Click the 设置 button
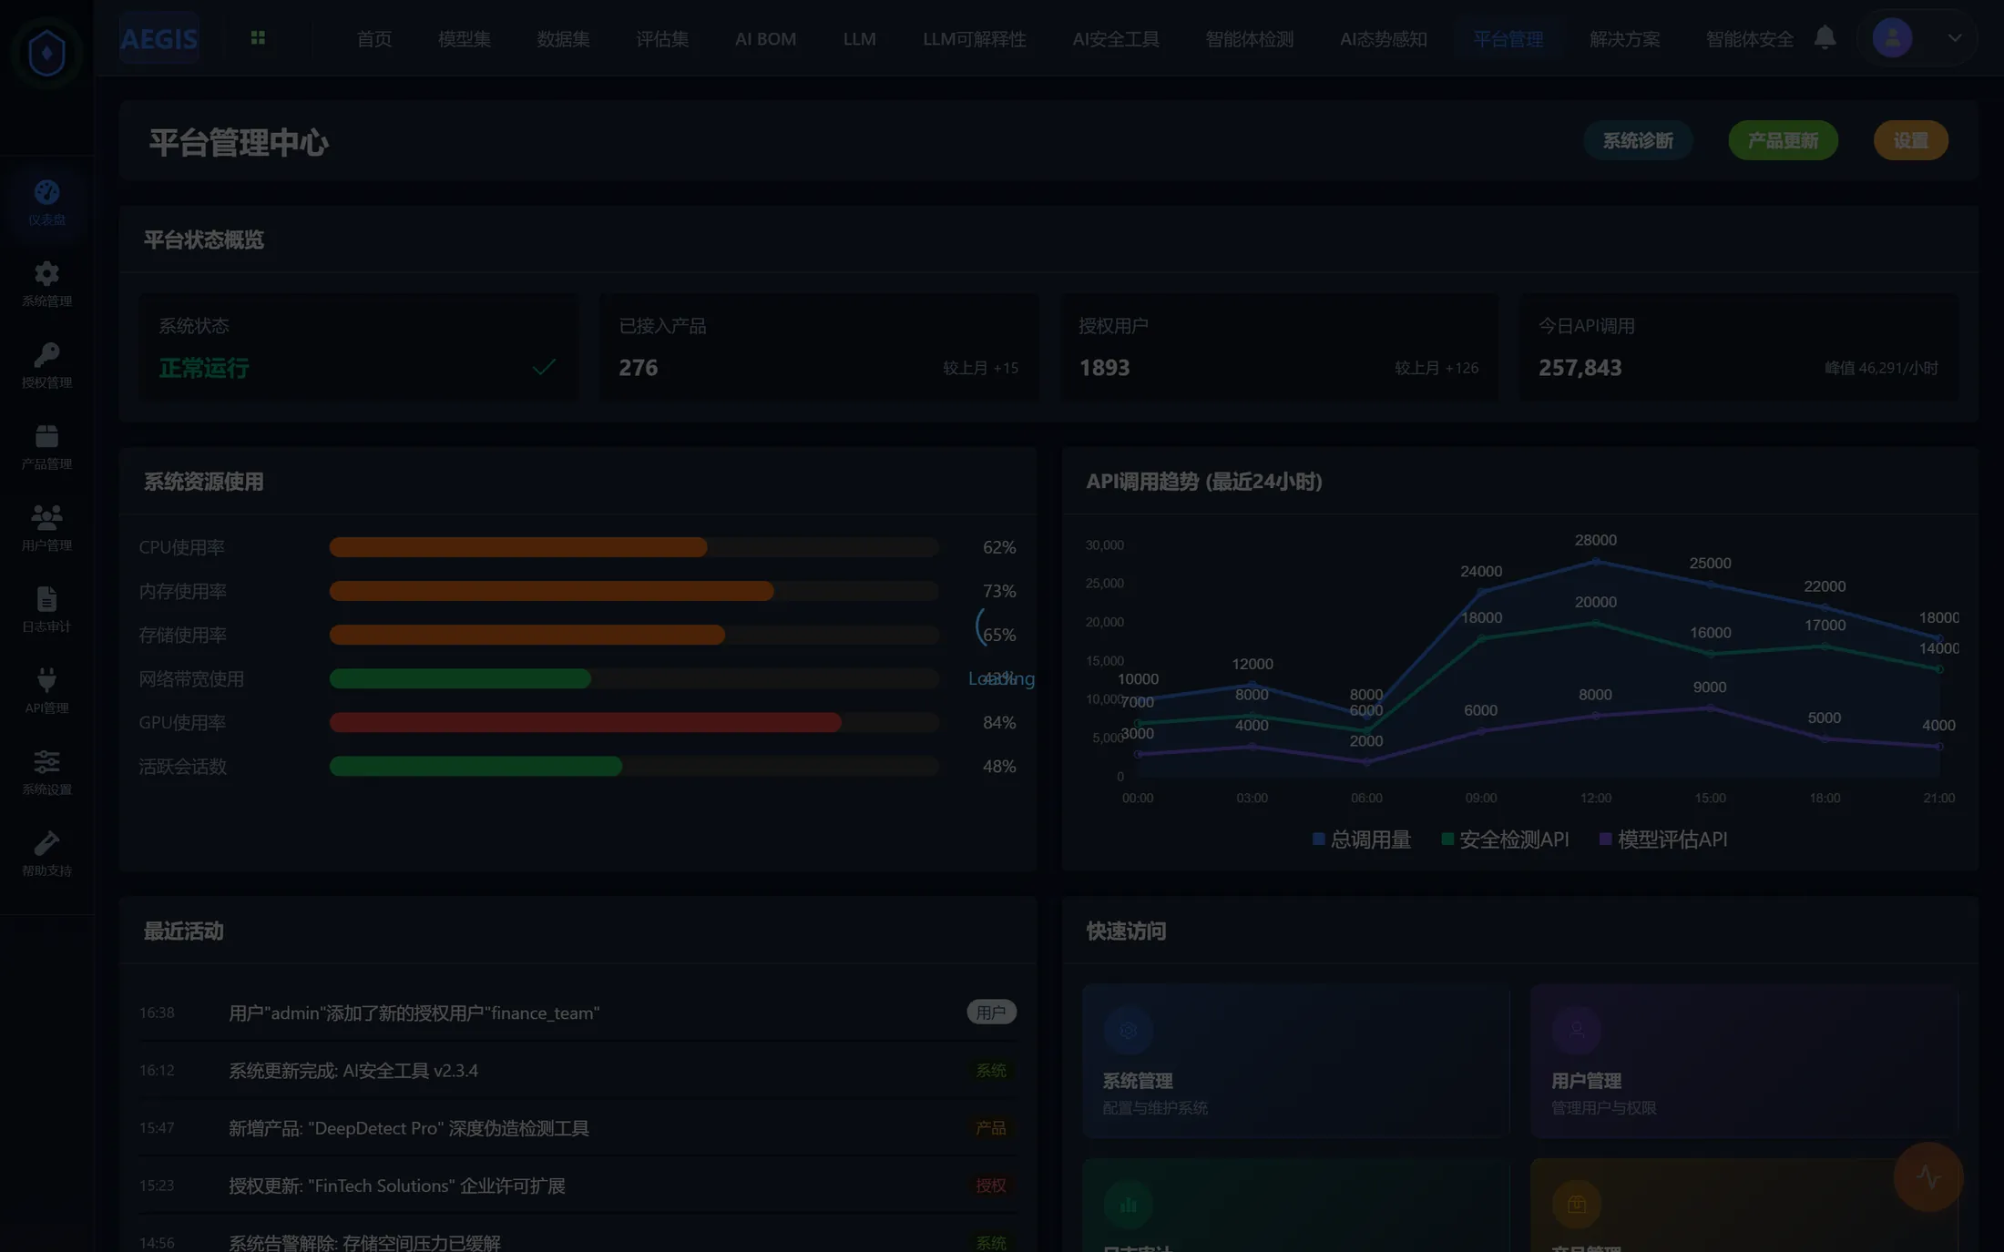The width and height of the screenshot is (2004, 1252). [1911, 140]
